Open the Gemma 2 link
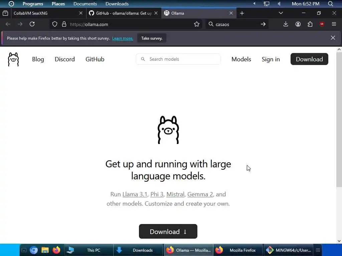The height and width of the screenshot is (256, 342). click(200, 194)
